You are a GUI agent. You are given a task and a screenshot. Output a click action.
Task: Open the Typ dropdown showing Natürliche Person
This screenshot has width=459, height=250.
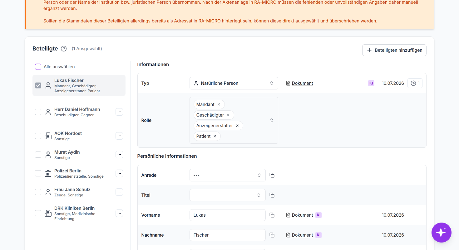(234, 83)
